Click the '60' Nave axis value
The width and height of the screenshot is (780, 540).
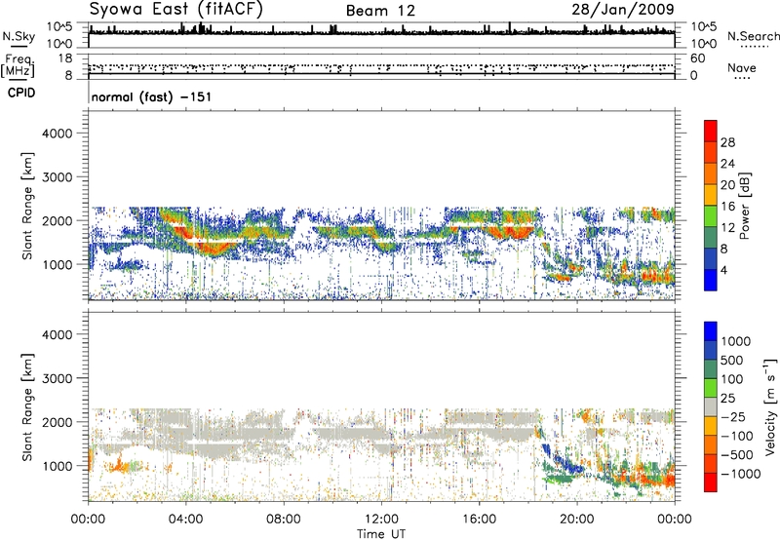(697, 58)
